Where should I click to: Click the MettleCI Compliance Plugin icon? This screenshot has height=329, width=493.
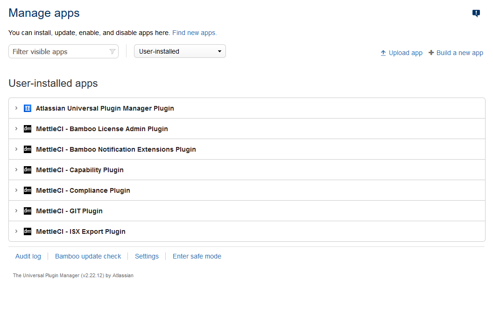click(28, 190)
